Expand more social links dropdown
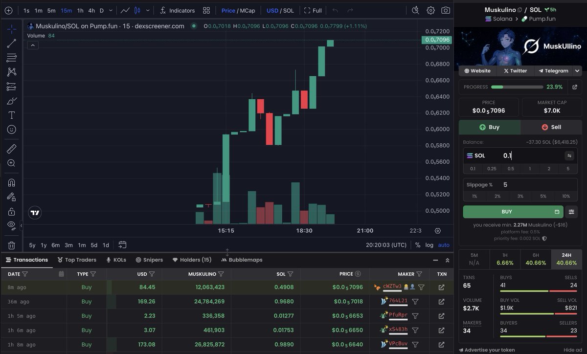This screenshot has height=354, width=587. pos(577,71)
